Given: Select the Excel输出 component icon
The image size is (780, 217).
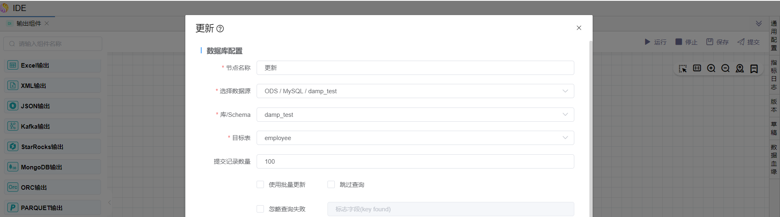Looking at the screenshot, I should click(13, 65).
